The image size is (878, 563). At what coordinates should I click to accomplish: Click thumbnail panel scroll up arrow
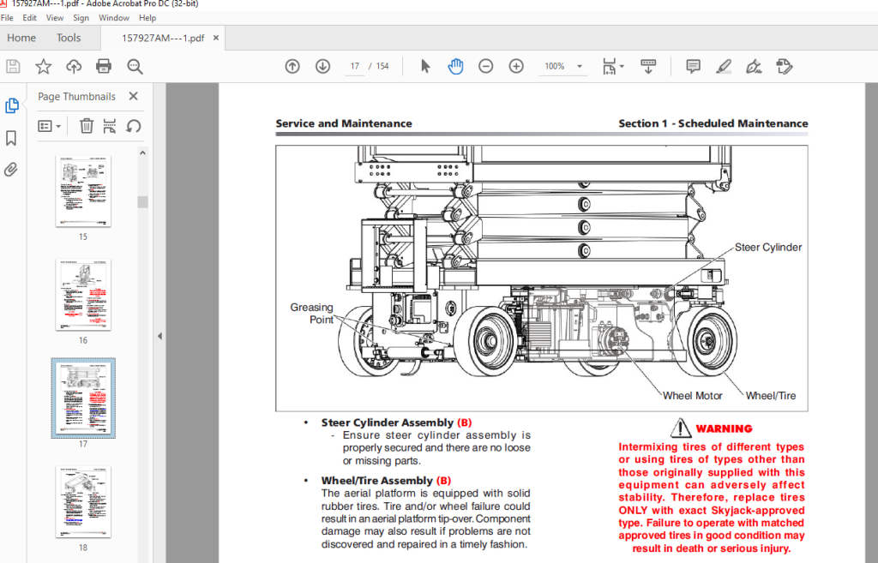(143, 153)
